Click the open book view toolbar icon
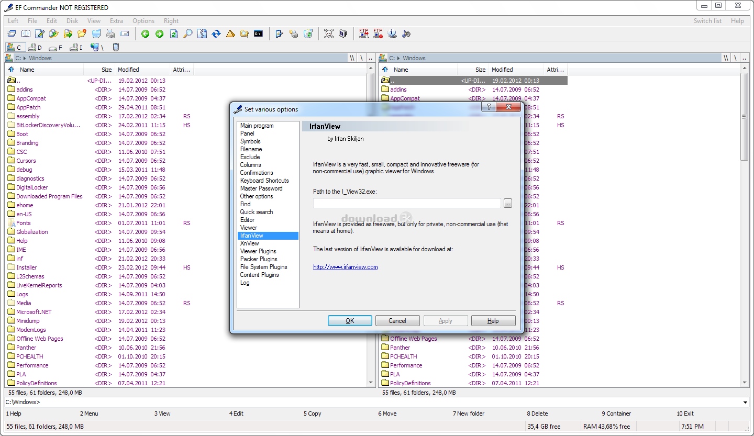Image resolution: width=754 pixels, height=436 pixels. [26, 34]
